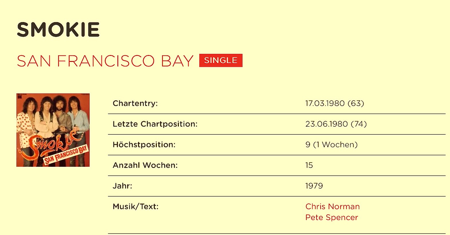
Task: Click the Musik/Text label
Action: (135, 207)
